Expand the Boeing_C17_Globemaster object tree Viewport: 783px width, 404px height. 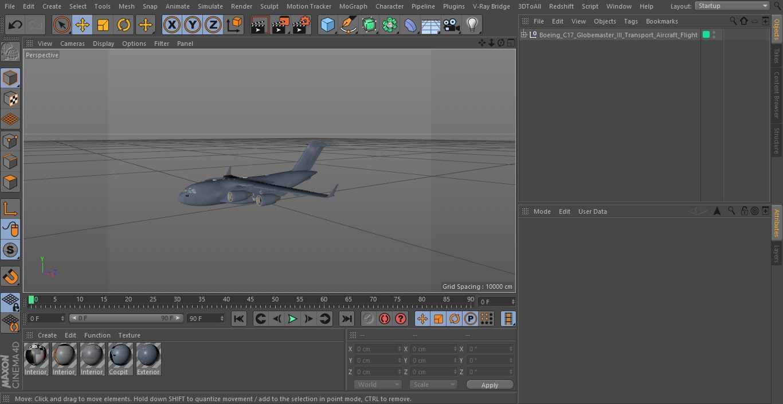(x=523, y=35)
